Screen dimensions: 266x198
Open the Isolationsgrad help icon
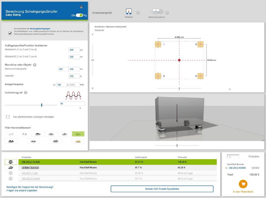click(x=26, y=92)
